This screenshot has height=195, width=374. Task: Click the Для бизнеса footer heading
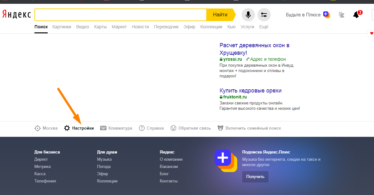[47, 152]
